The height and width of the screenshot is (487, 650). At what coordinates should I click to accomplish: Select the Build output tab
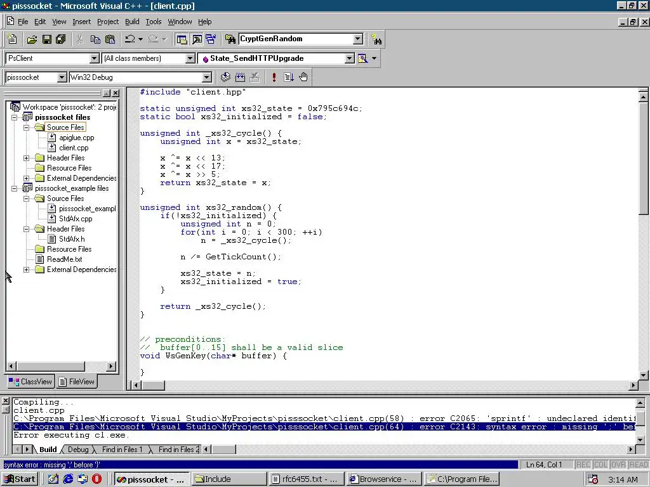(x=48, y=450)
